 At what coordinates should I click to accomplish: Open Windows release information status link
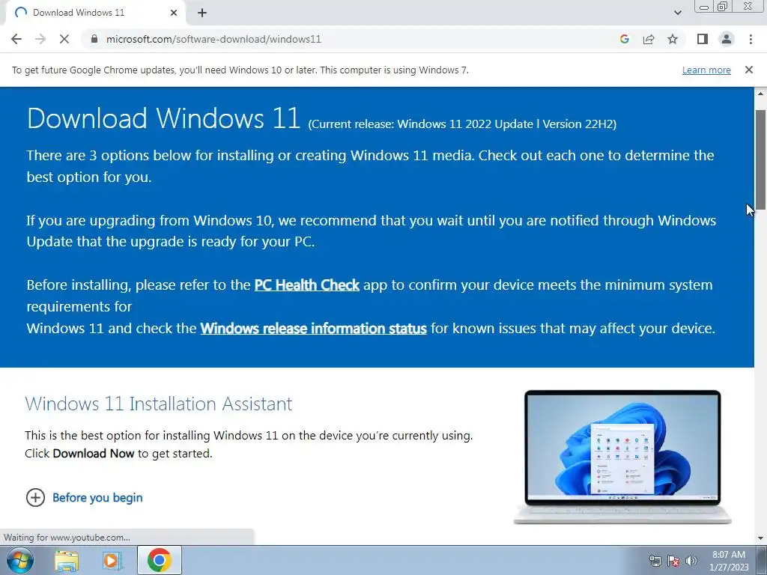tap(313, 328)
